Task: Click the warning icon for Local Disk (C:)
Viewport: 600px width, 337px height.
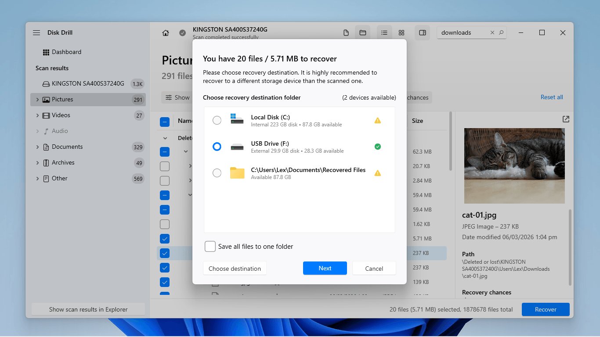Action: coord(377,120)
